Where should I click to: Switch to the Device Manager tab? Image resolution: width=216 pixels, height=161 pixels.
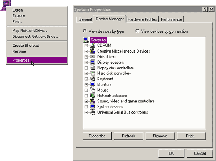point(110,19)
